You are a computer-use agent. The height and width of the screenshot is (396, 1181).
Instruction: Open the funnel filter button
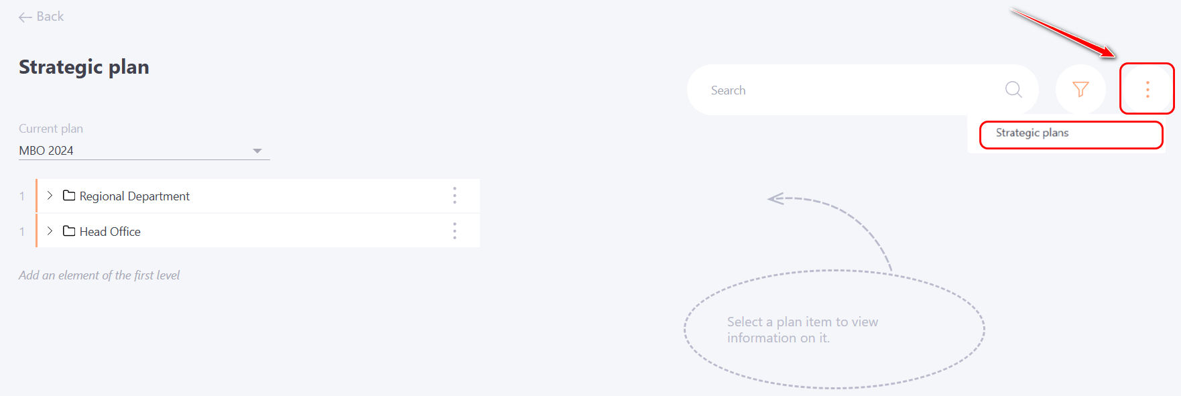pyautogui.click(x=1080, y=89)
